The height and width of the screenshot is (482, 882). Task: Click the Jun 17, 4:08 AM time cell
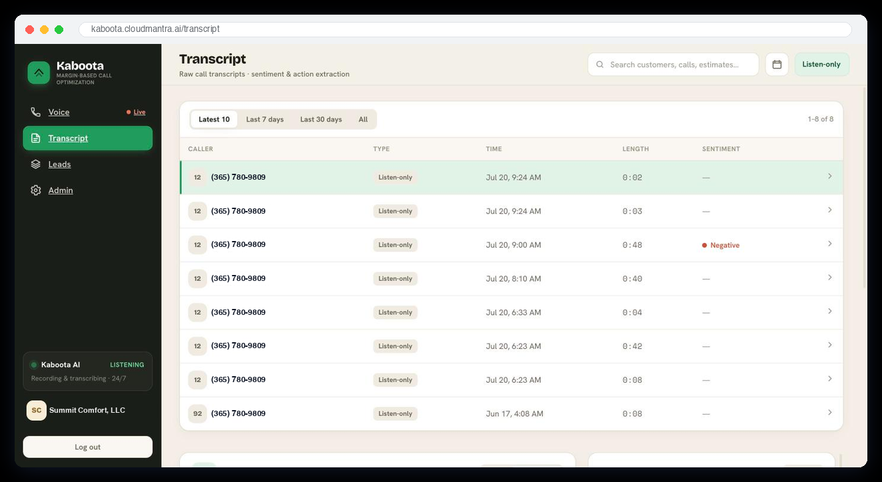pyautogui.click(x=514, y=413)
